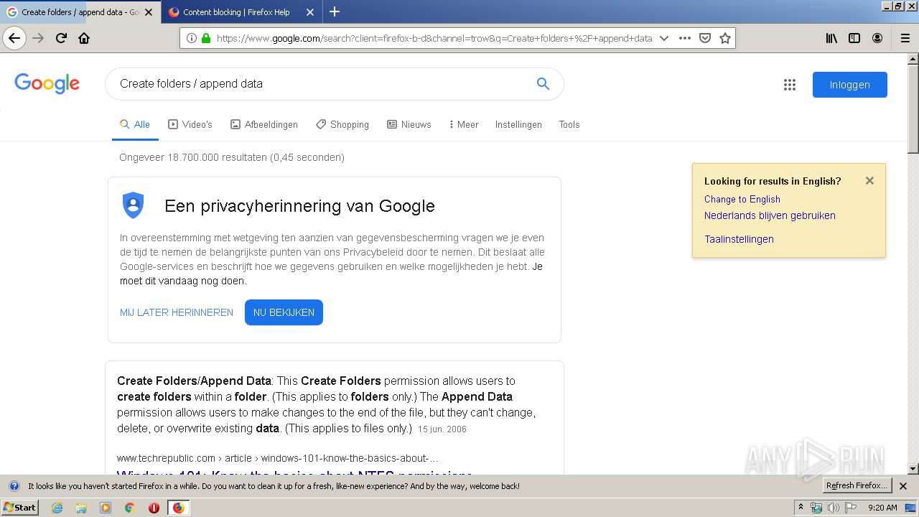Click the green secure connection padlock

tap(206, 38)
